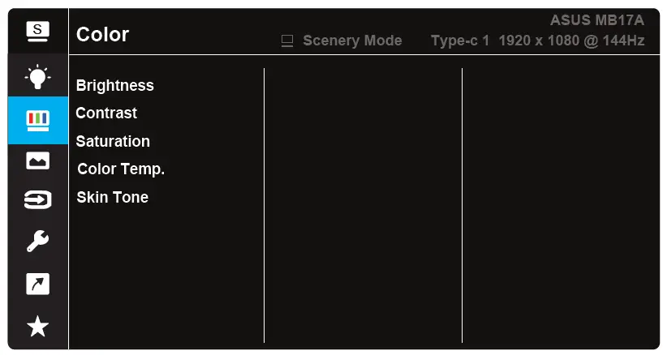Image resolution: width=663 pixels, height=355 pixels.
Task: Select the Input Select icon
Action: 37,200
